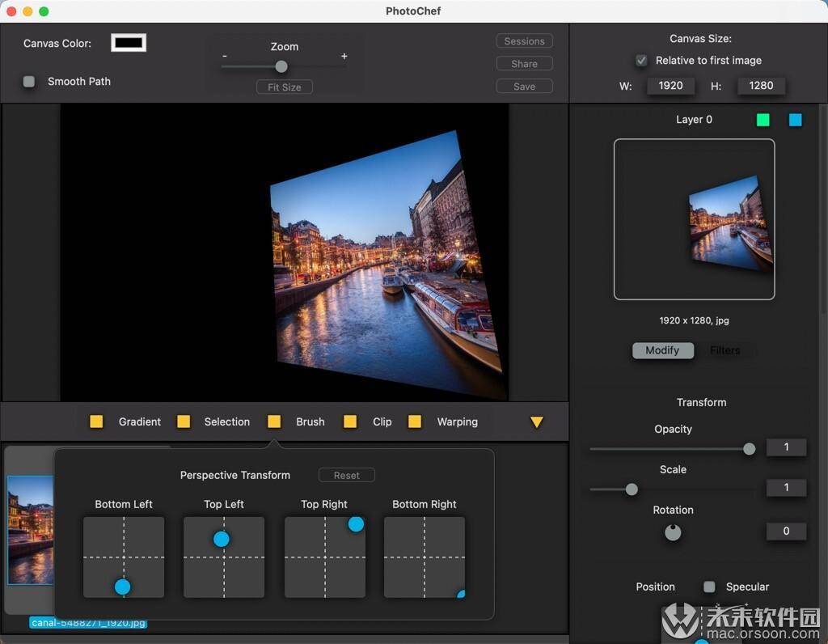
Task: Click the Bottom Left perspective handle dot
Action: click(123, 587)
